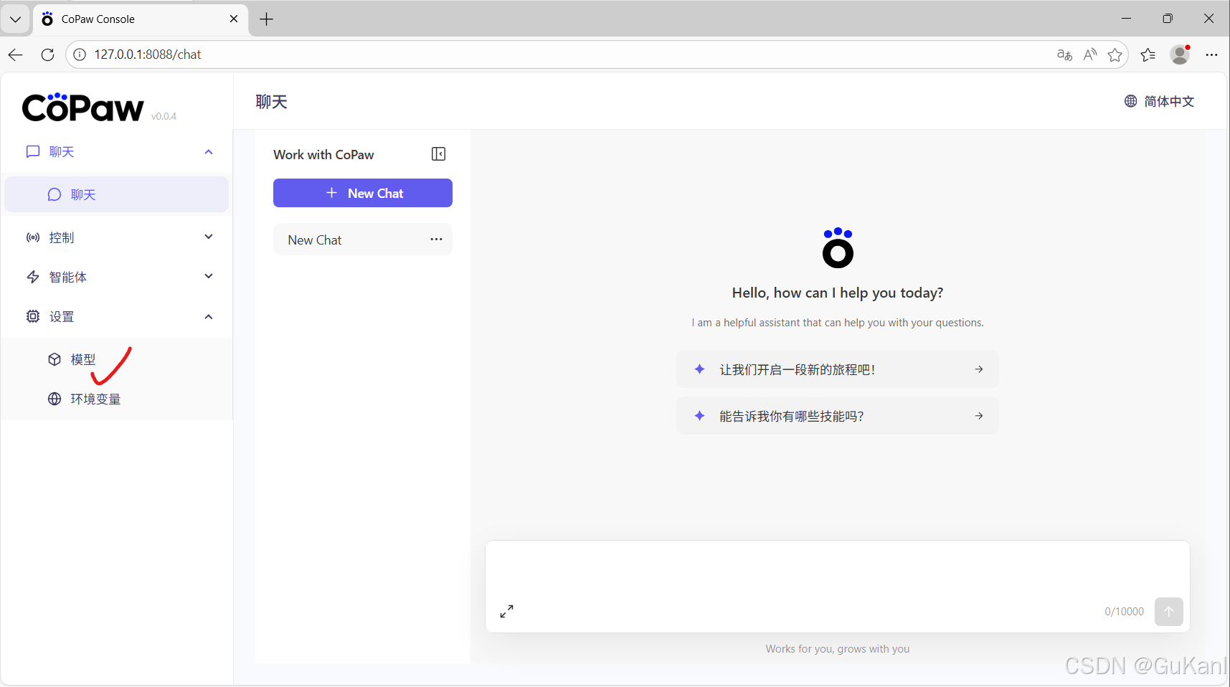Expand the 控制 section
Viewport: 1230px width, 687px height.
pyautogui.click(x=208, y=237)
